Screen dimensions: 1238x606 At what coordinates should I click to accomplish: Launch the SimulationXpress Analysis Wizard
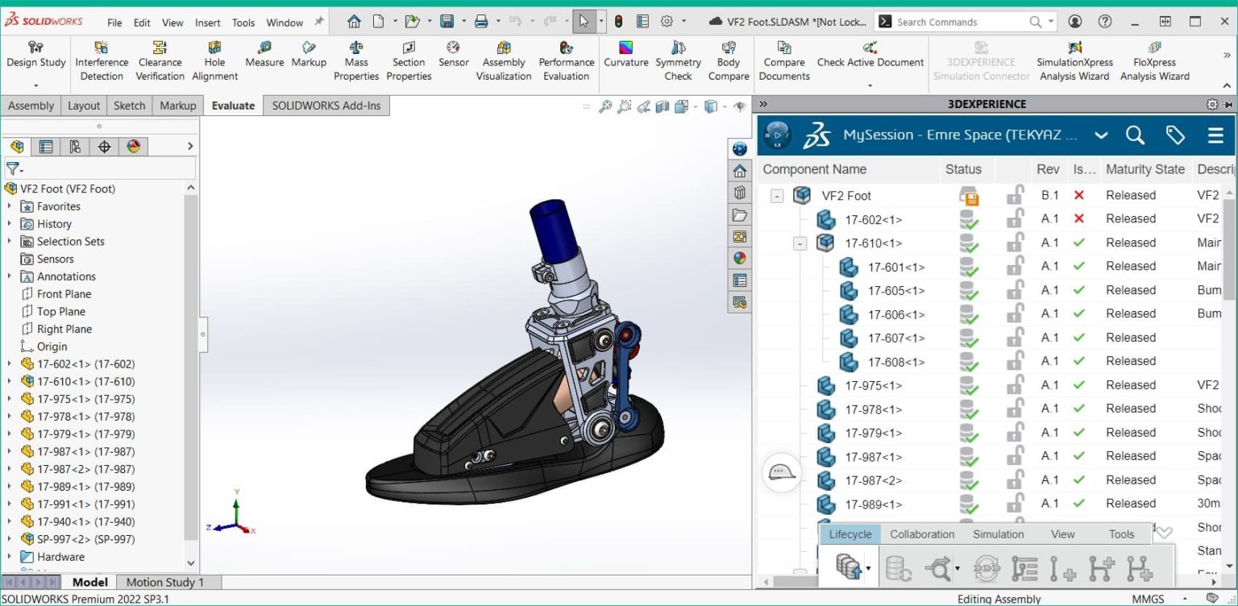click(1074, 56)
